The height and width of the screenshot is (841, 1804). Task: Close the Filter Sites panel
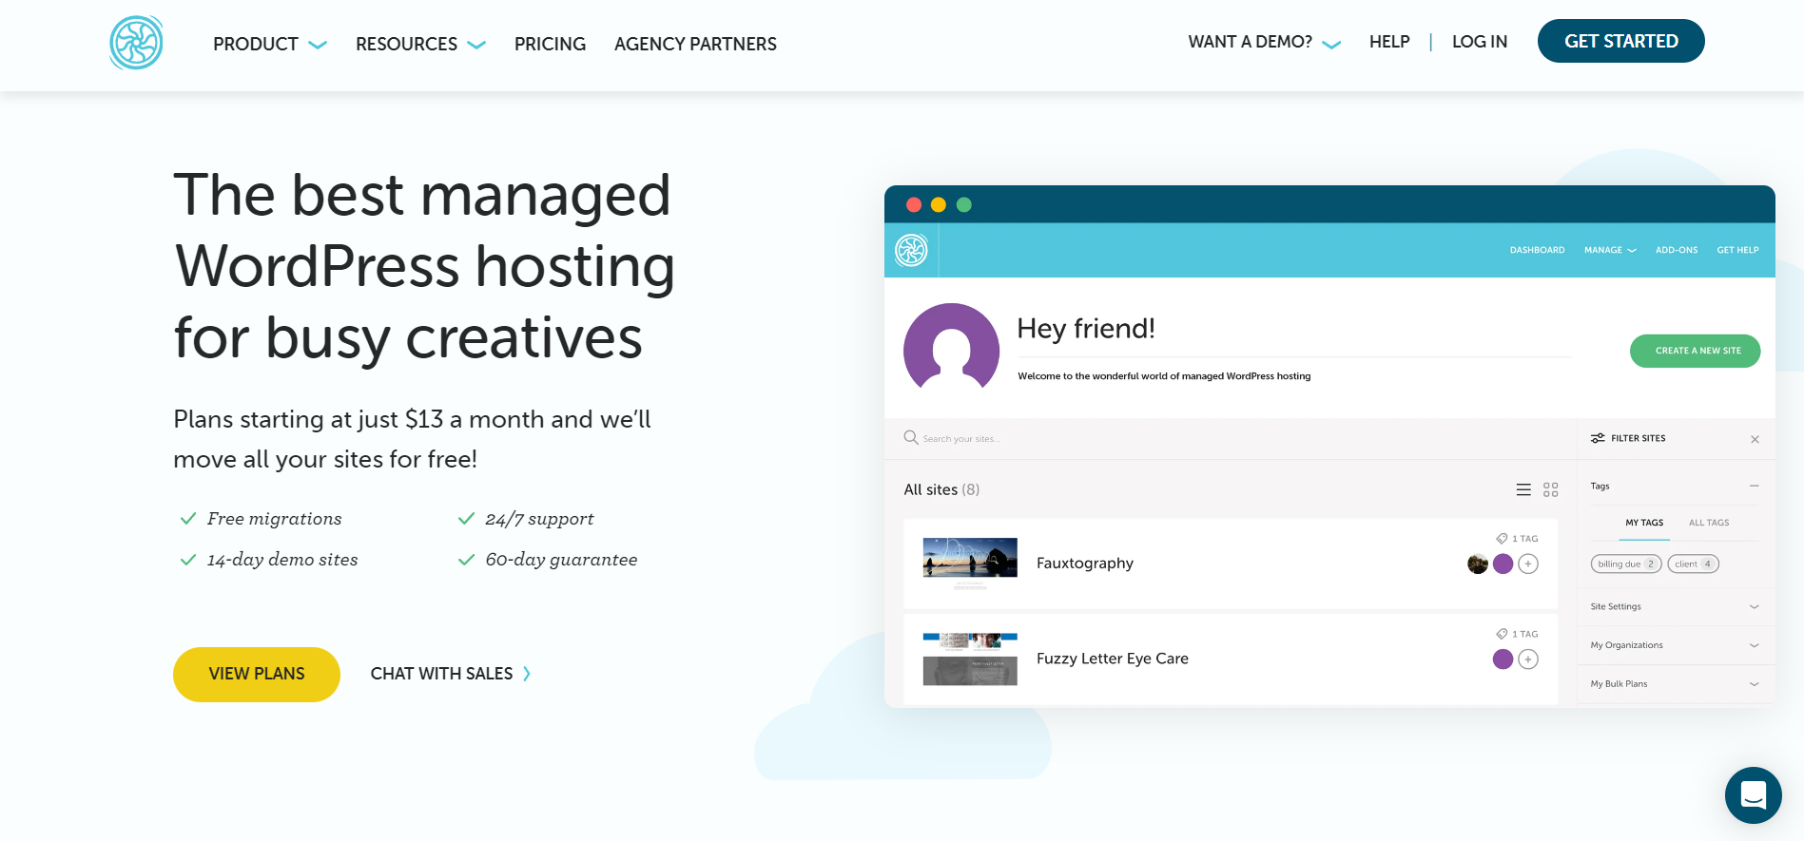pos(1755,439)
